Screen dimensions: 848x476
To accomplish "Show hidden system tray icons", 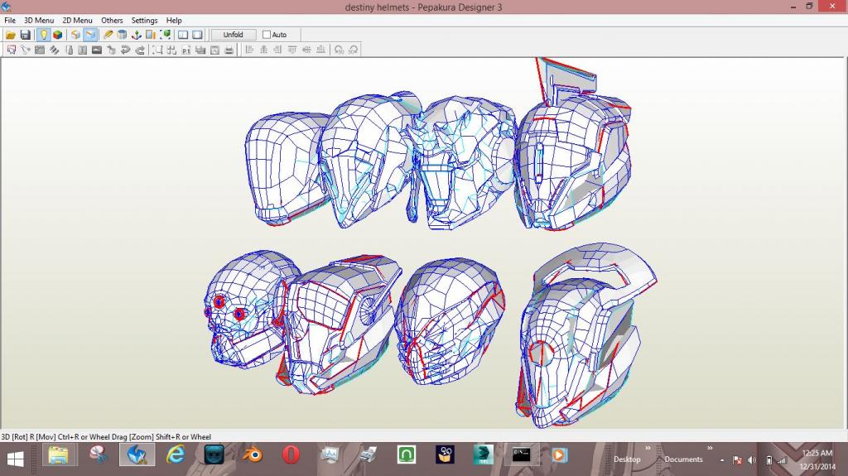I will click(x=722, y=459).
